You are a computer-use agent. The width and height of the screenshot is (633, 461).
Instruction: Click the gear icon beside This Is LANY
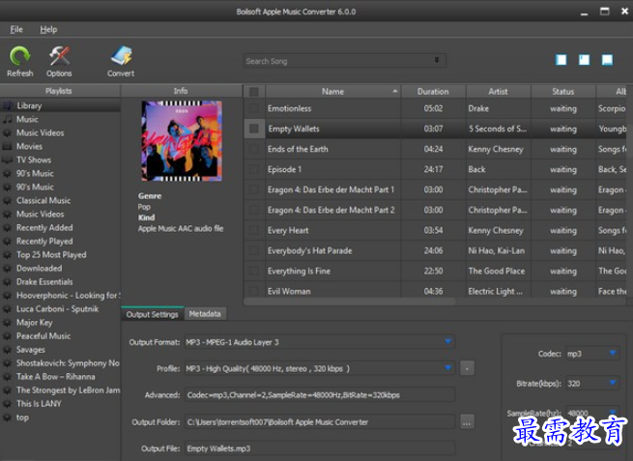click(x=7, y=404)
